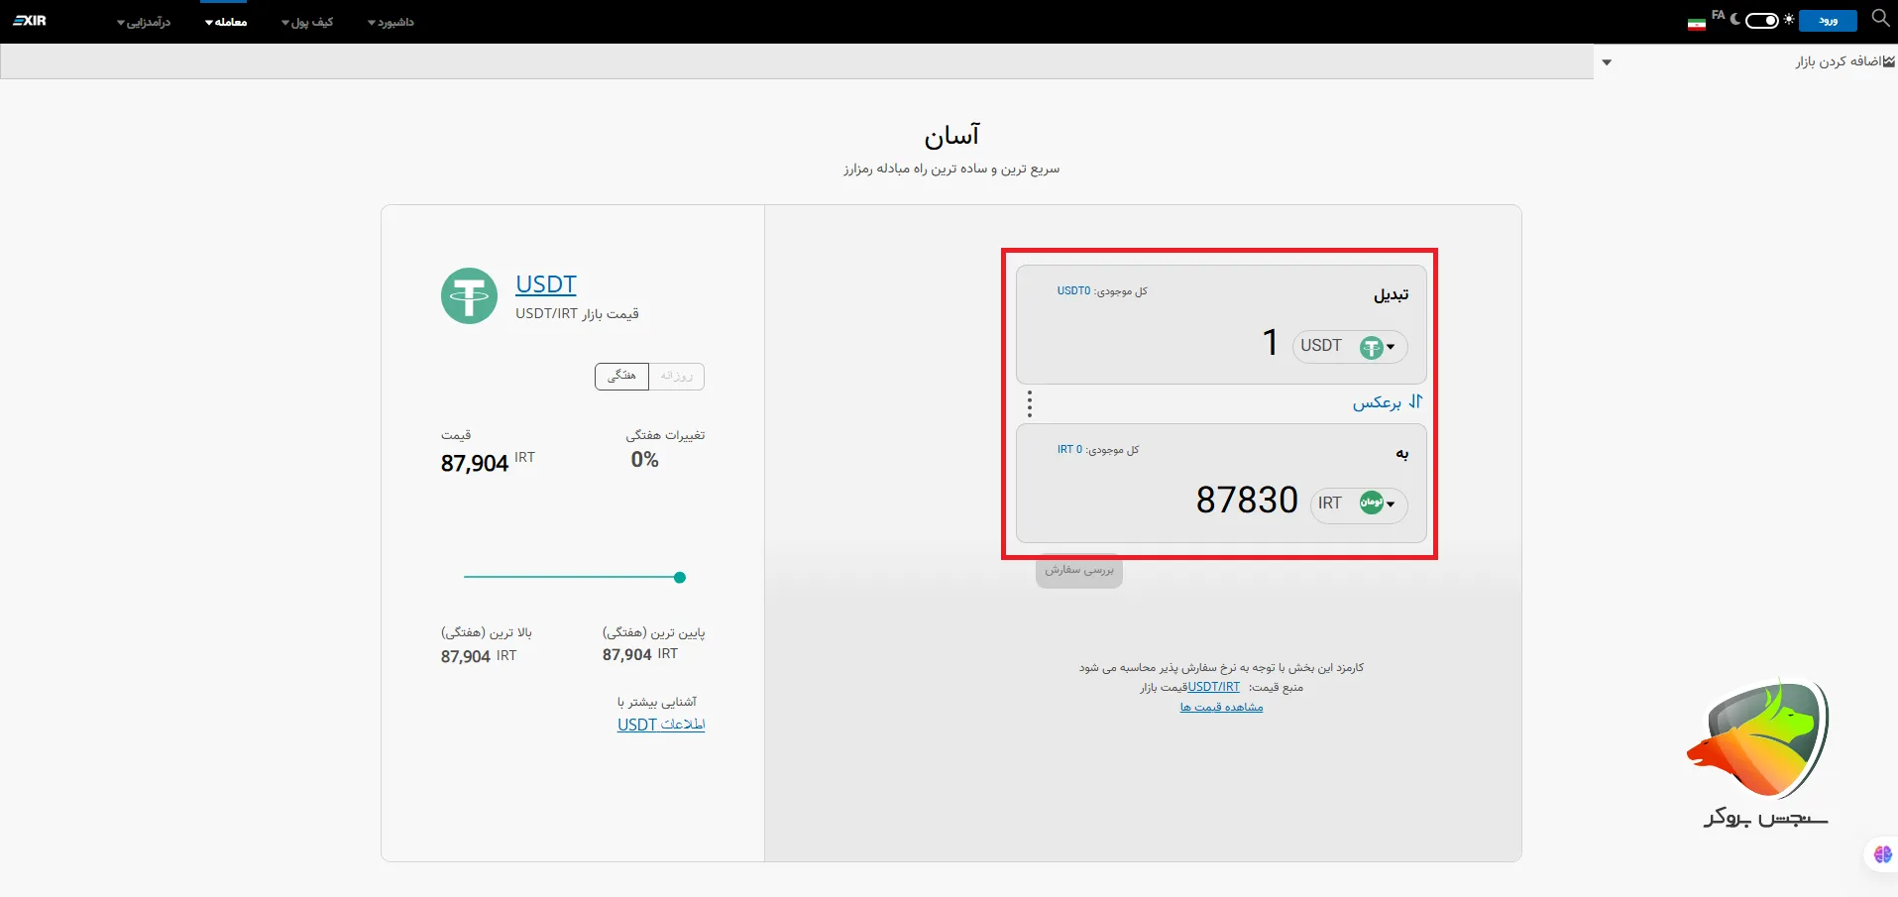The height and width of the screenshot is (897, 1898).
Task: Click the EXIR logo in the navbar
Action: pos(30,21)
